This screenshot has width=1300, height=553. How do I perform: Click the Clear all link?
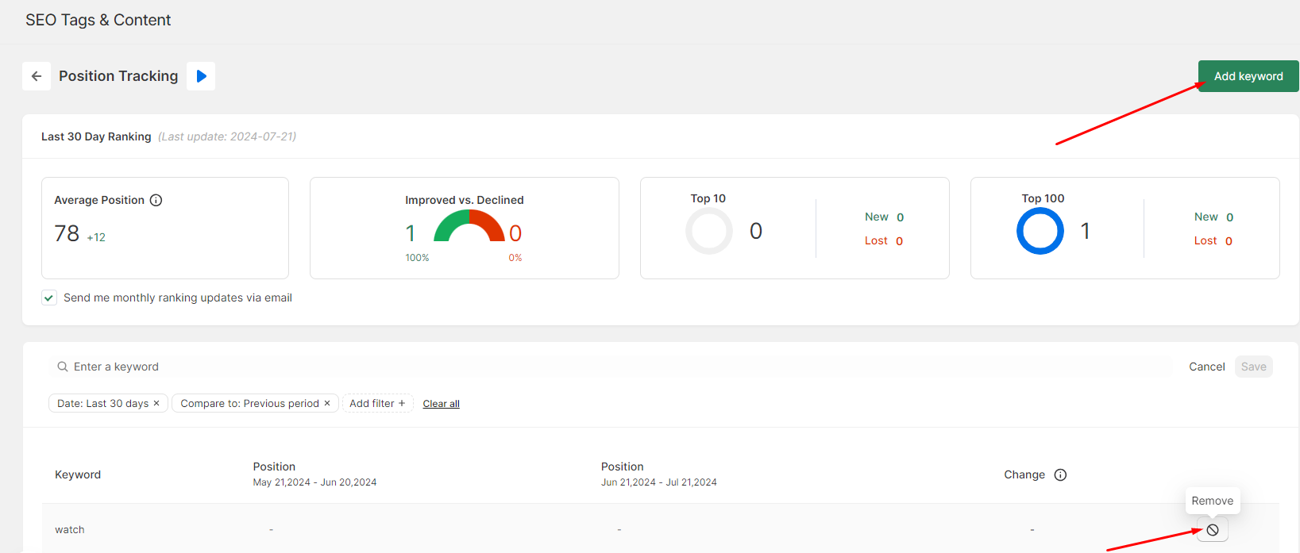[441, 404]
